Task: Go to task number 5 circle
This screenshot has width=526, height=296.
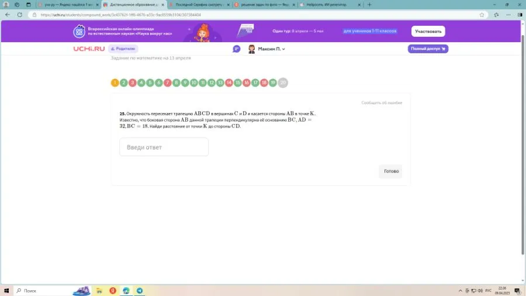Action: [x=150, y=82]
